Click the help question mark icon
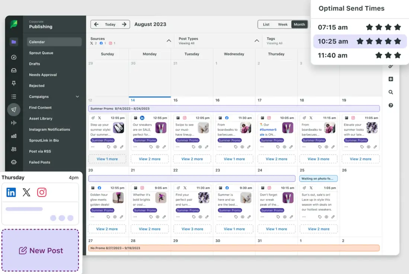Image resolution: width=409 pixels, height=274 pixels. 391,105
